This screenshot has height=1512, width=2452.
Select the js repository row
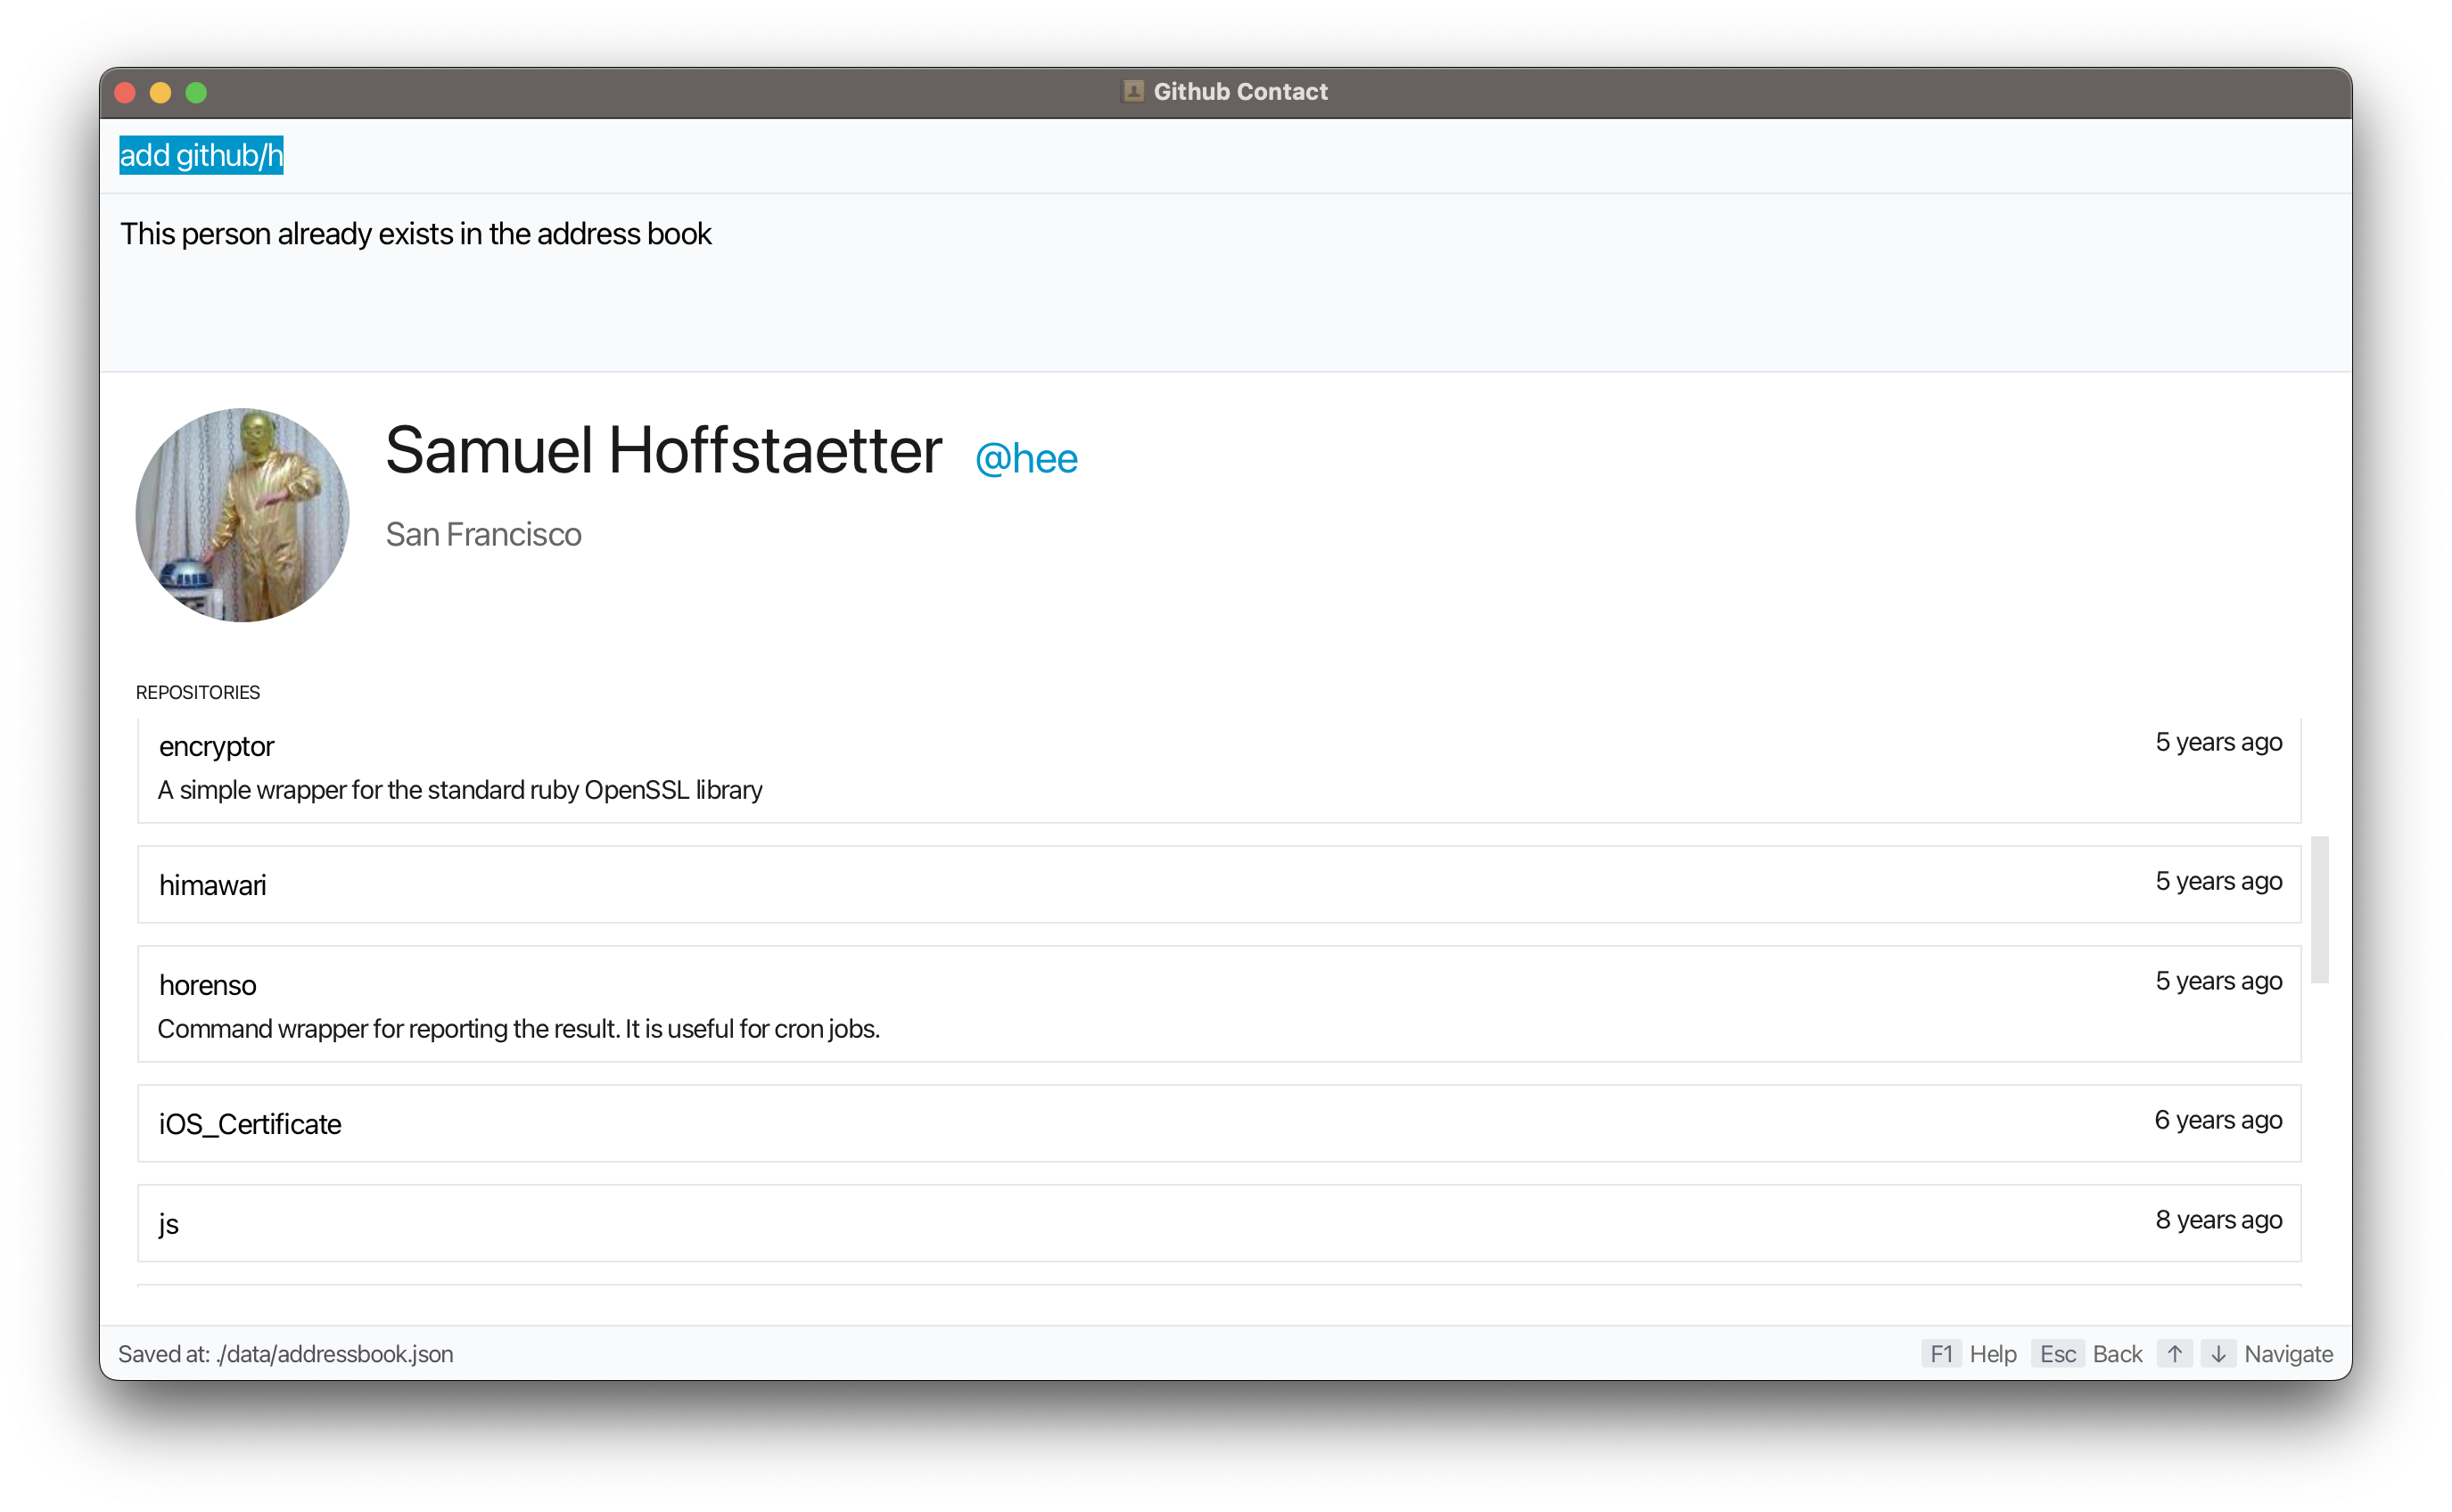pyautogui.click(x=1218, y=1223)
